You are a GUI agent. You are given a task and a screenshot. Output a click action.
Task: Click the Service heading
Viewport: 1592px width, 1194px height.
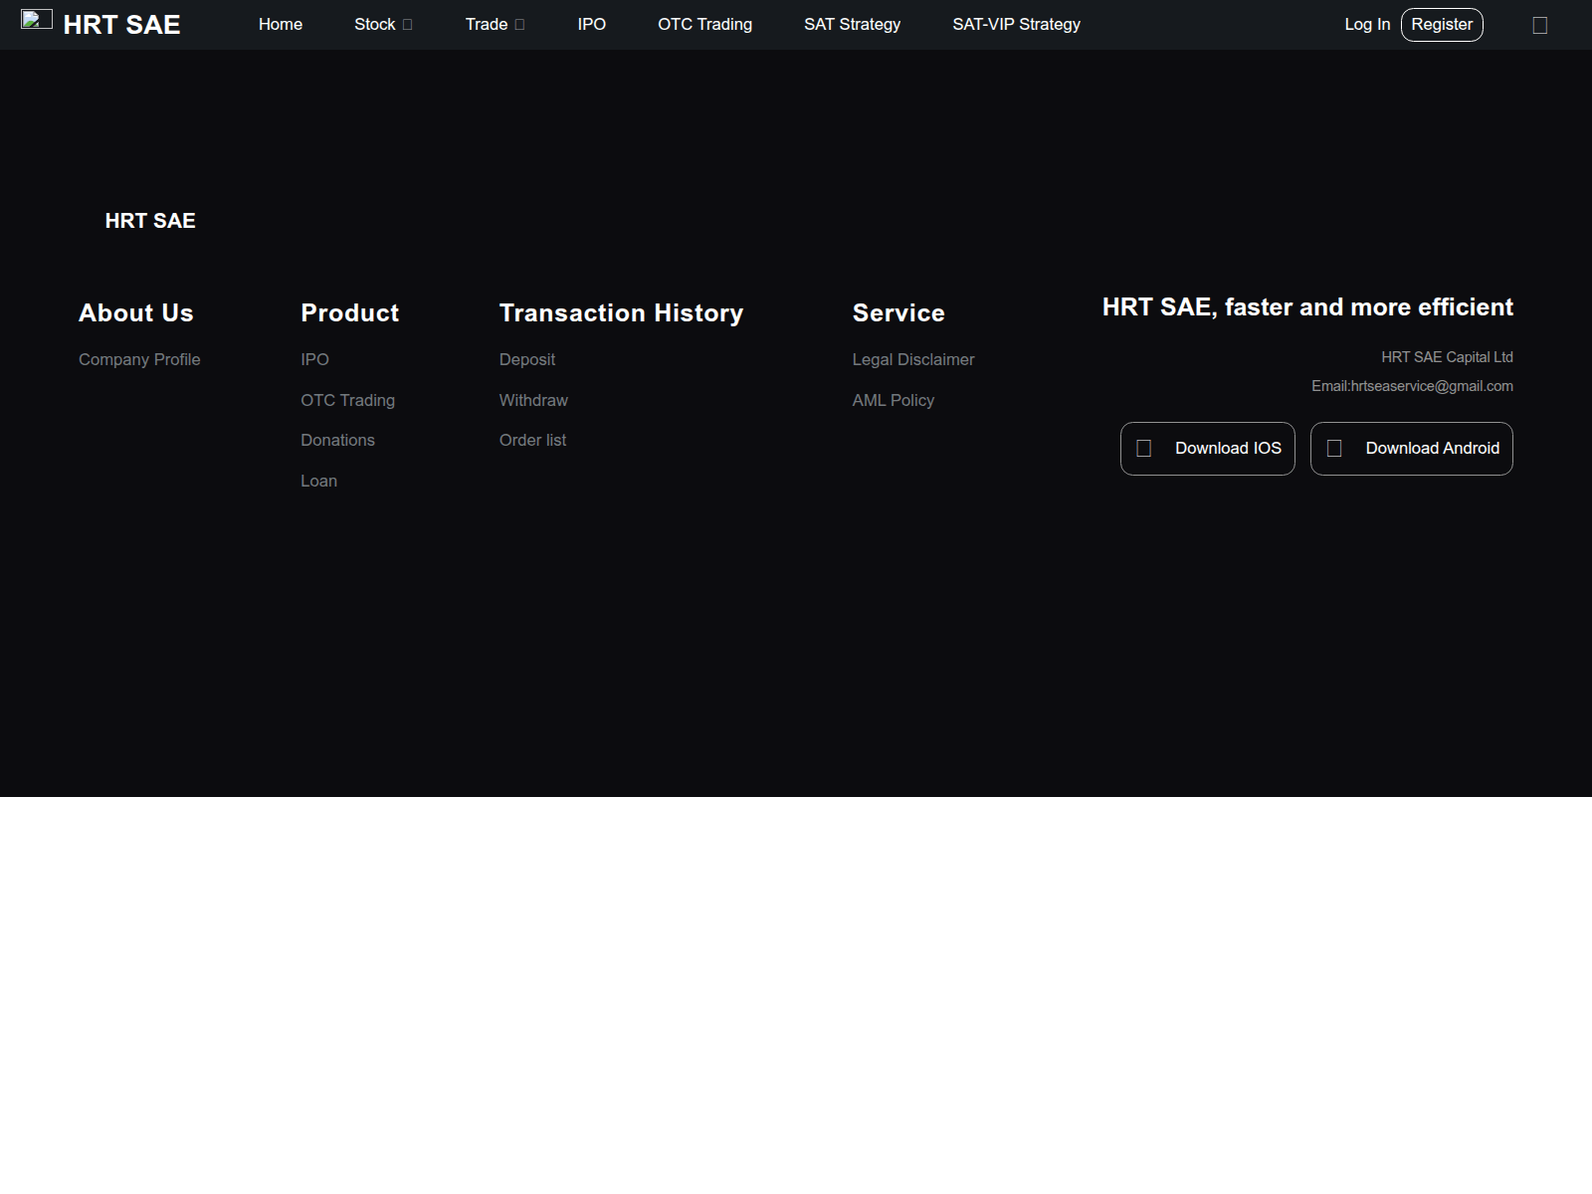tap(898, 312)
